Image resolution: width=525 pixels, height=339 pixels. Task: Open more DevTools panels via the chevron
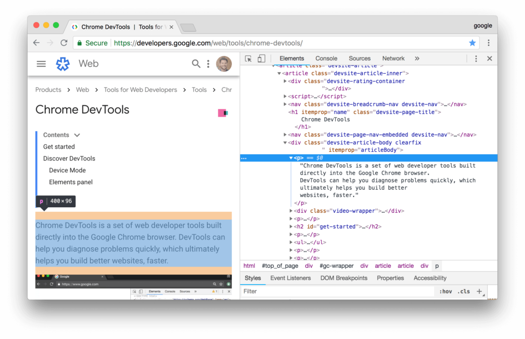pyautogui.click(x=417, y=58)
